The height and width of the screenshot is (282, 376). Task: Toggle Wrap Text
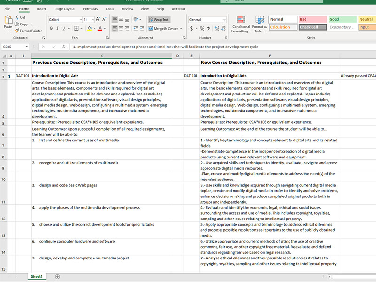[159, 20]
